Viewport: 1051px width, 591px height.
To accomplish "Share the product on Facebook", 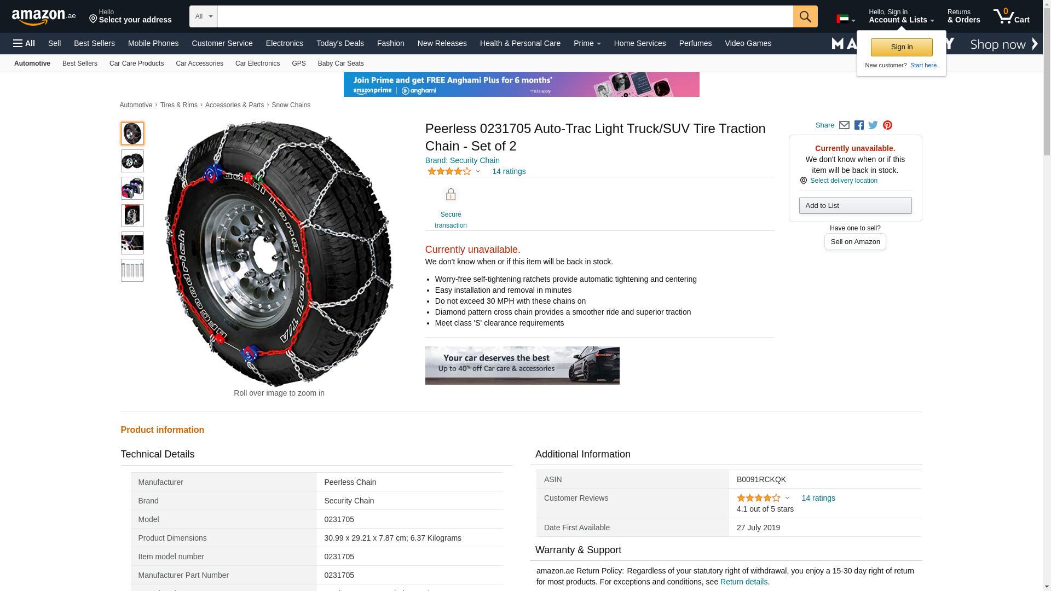I will point(859,125).
